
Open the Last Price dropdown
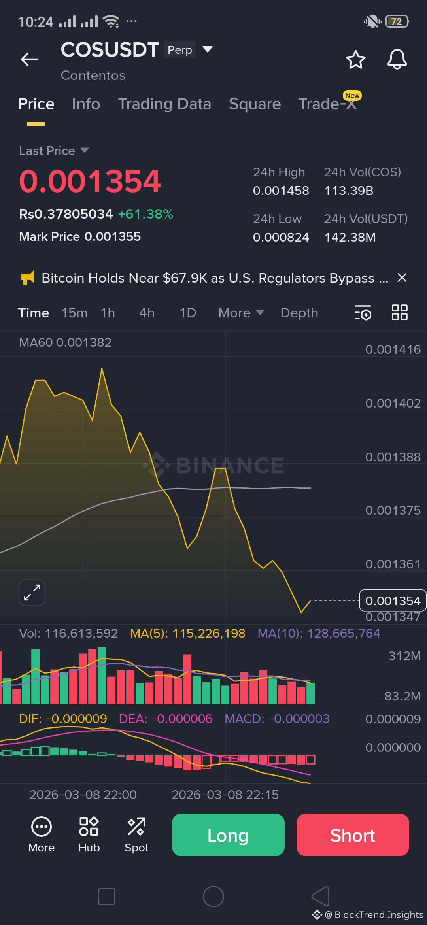pos(54,151)
